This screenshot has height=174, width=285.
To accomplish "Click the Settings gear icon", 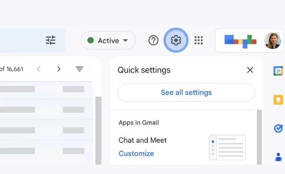I will coord(176,40).
